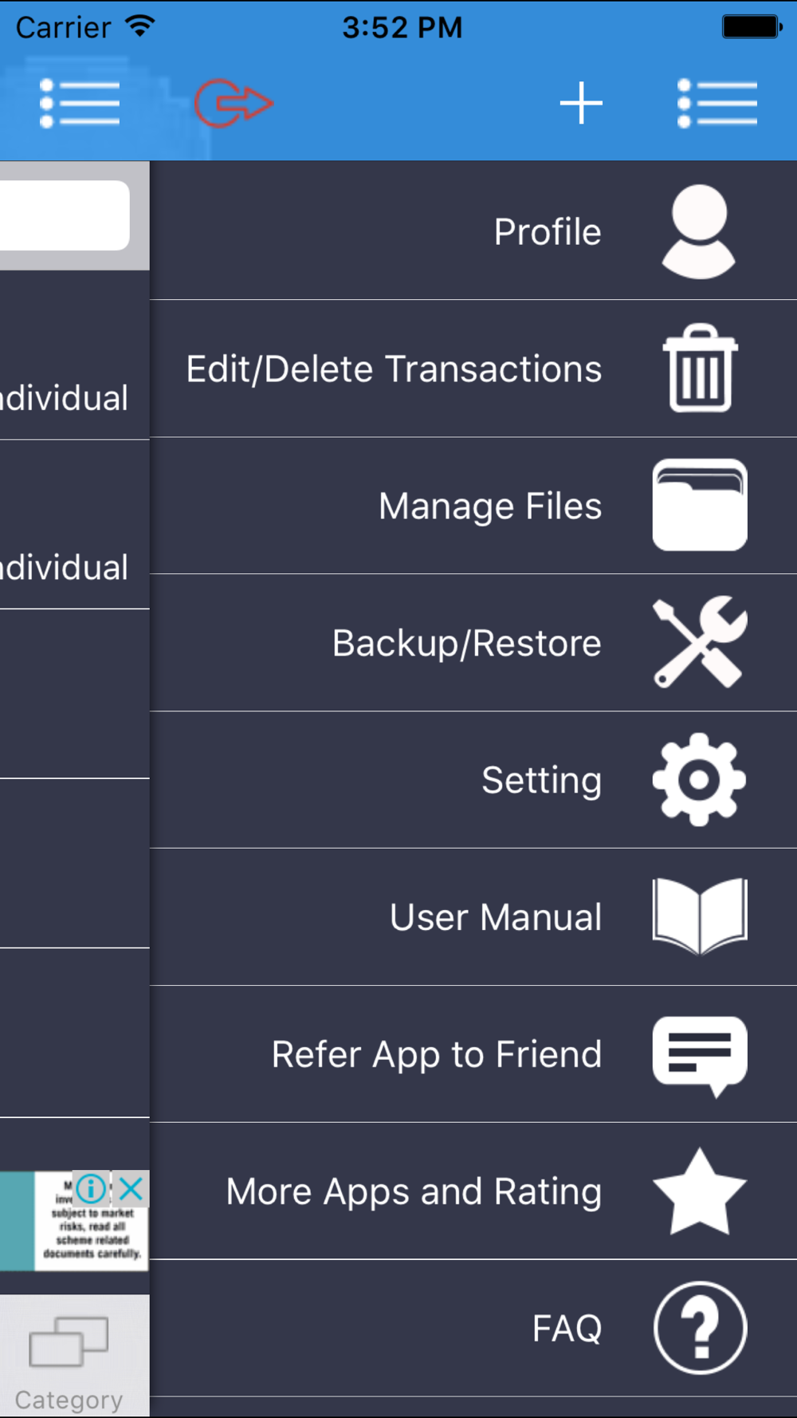Choose Backup/Restore option

tap(473, 643)
